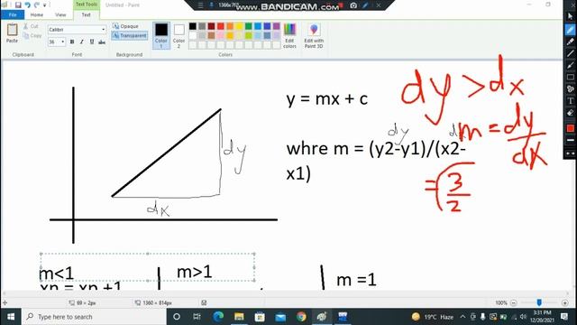Select Bandicam eraser tool
Viewport: 577px width, 325px height.
pos(571,113)
